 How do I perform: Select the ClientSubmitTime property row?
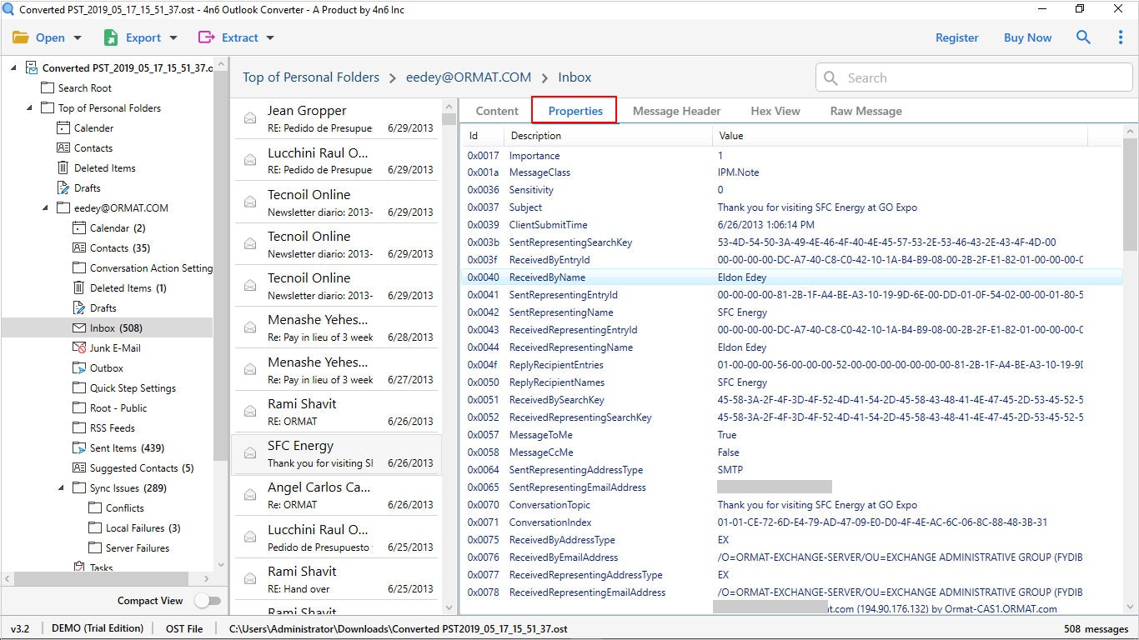tap(792, 225)
